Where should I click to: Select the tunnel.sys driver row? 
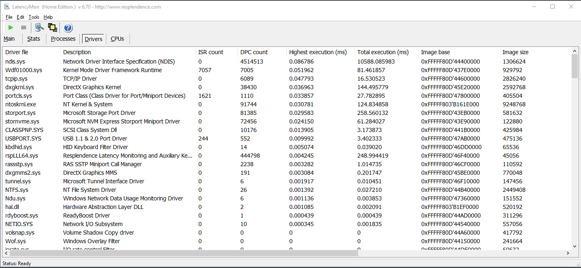287,181
